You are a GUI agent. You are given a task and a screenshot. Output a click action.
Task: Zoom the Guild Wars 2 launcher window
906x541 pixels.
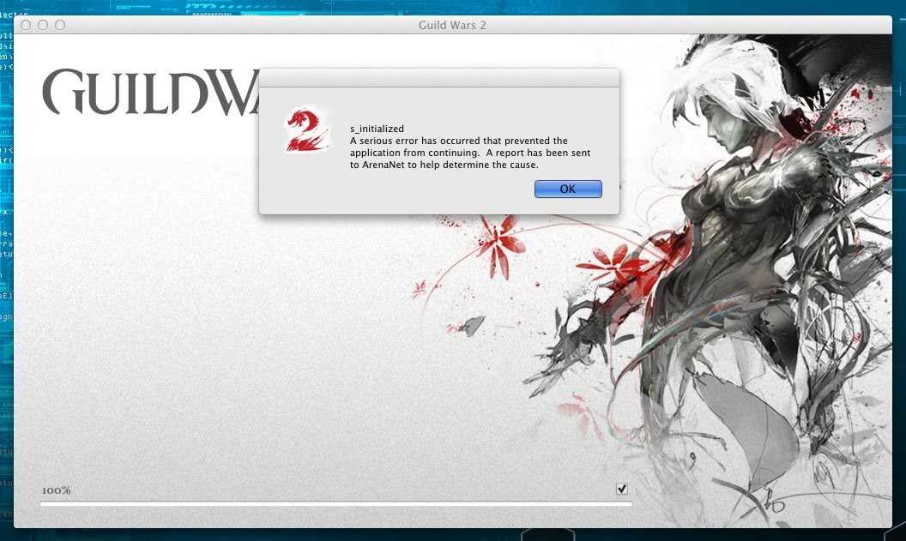pos(60,25)
